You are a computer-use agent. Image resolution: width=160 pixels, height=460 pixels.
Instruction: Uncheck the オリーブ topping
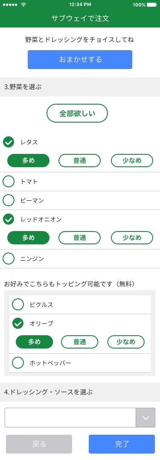click(x=18, y=323)
